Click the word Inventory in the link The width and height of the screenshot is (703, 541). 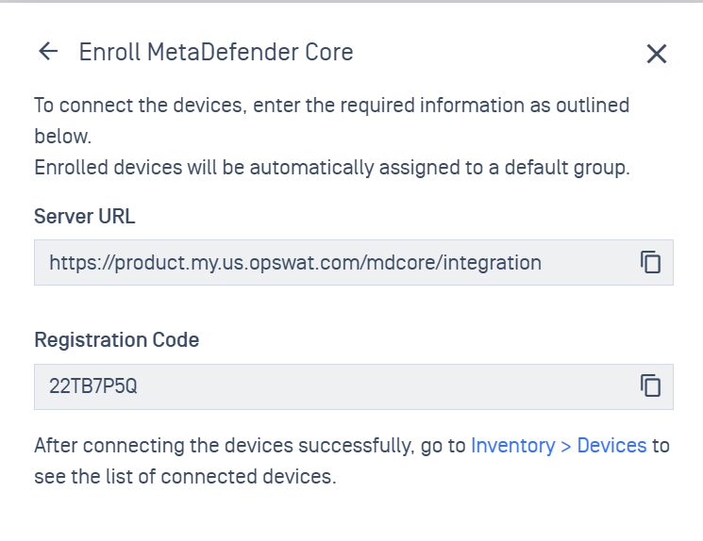[513, 446]
